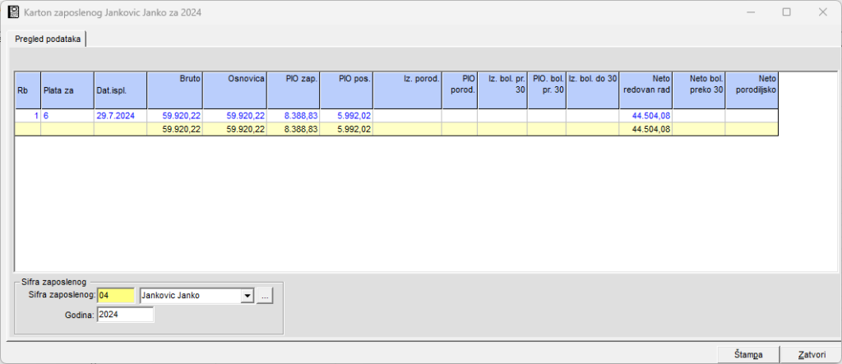Select the PIO zap. column header

(x=292, y=90)
